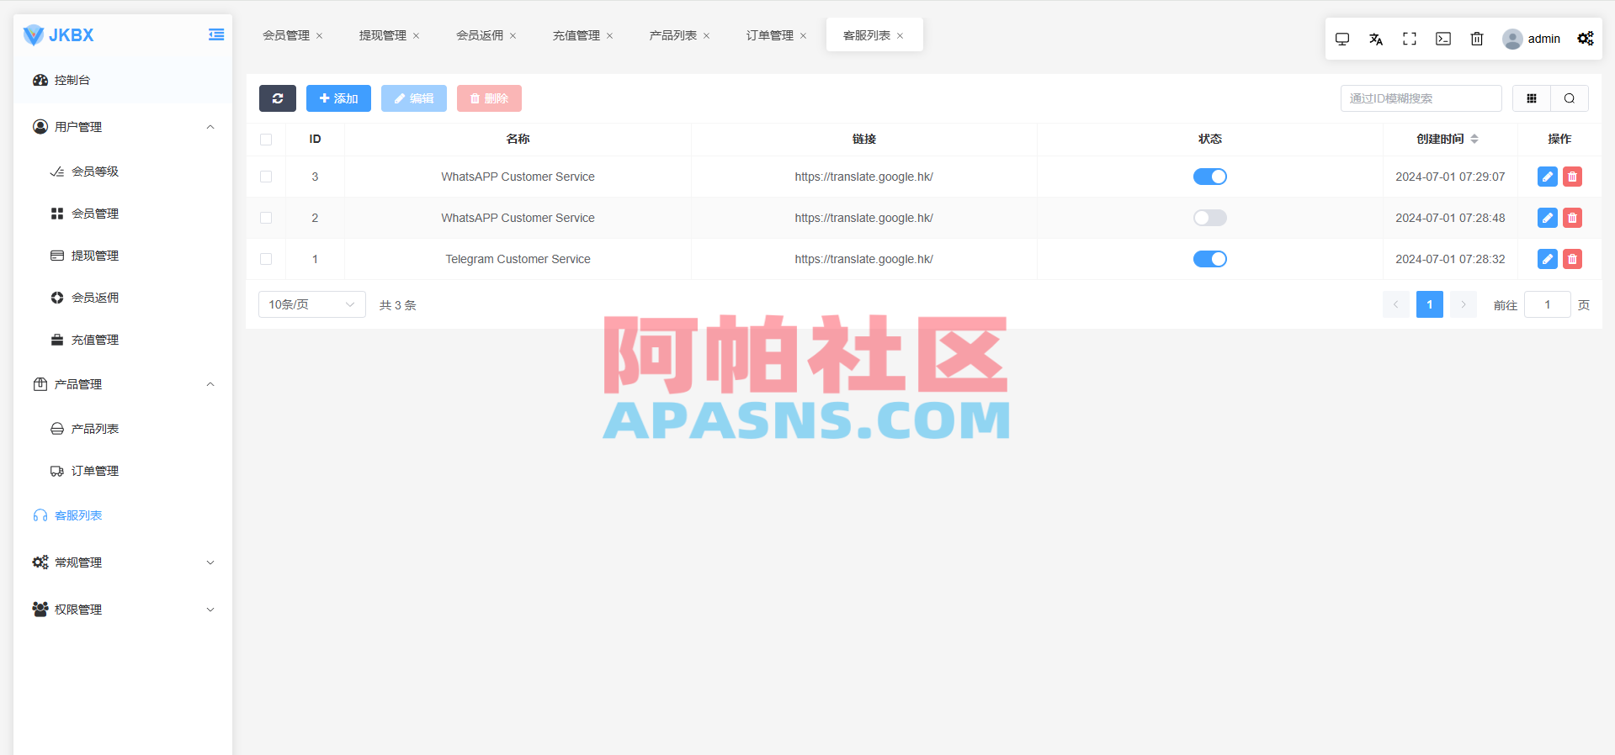Screen dimensions: 1615x755
Task: Delete row ID 3 with red trash icon
Action: [1572, 177]
